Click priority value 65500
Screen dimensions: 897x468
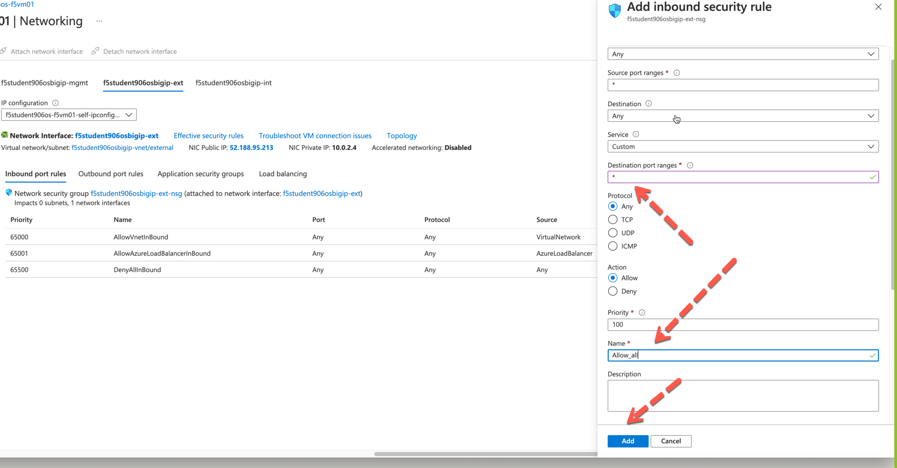19,270
